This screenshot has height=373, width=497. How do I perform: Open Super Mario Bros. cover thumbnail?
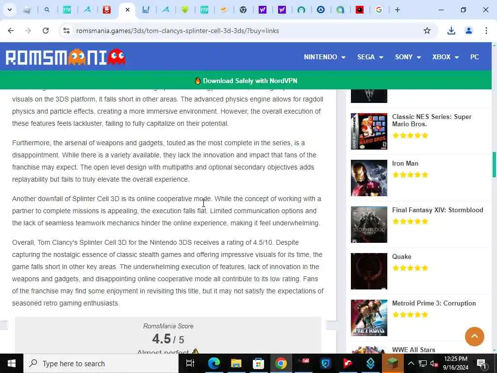click(369, 131)
